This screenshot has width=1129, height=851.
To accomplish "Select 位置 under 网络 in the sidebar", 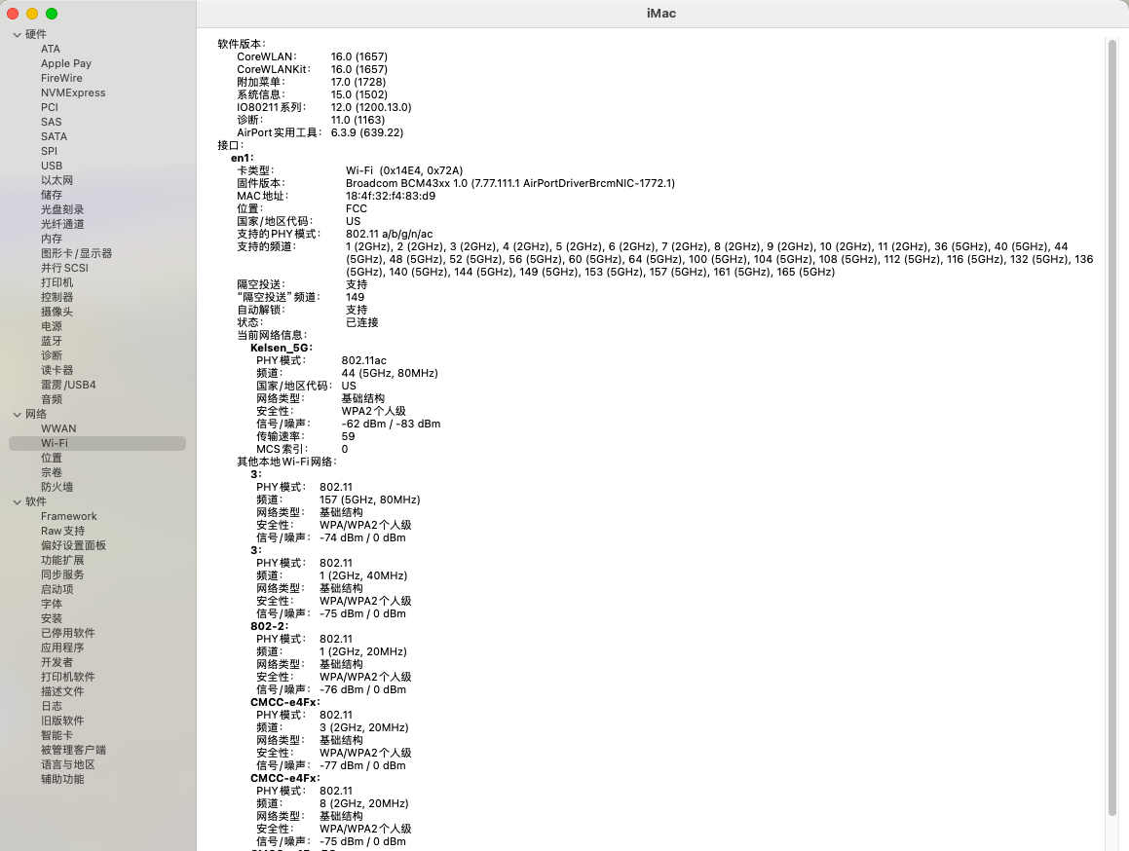I will (52, 458).
